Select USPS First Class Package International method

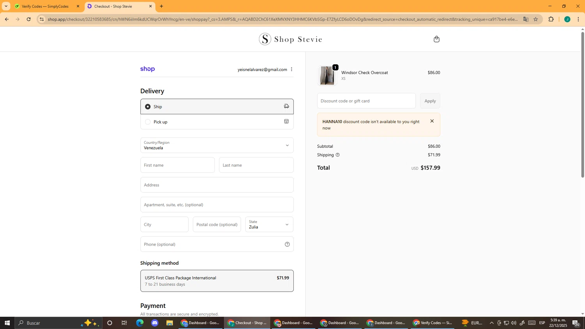pos(217,281)
